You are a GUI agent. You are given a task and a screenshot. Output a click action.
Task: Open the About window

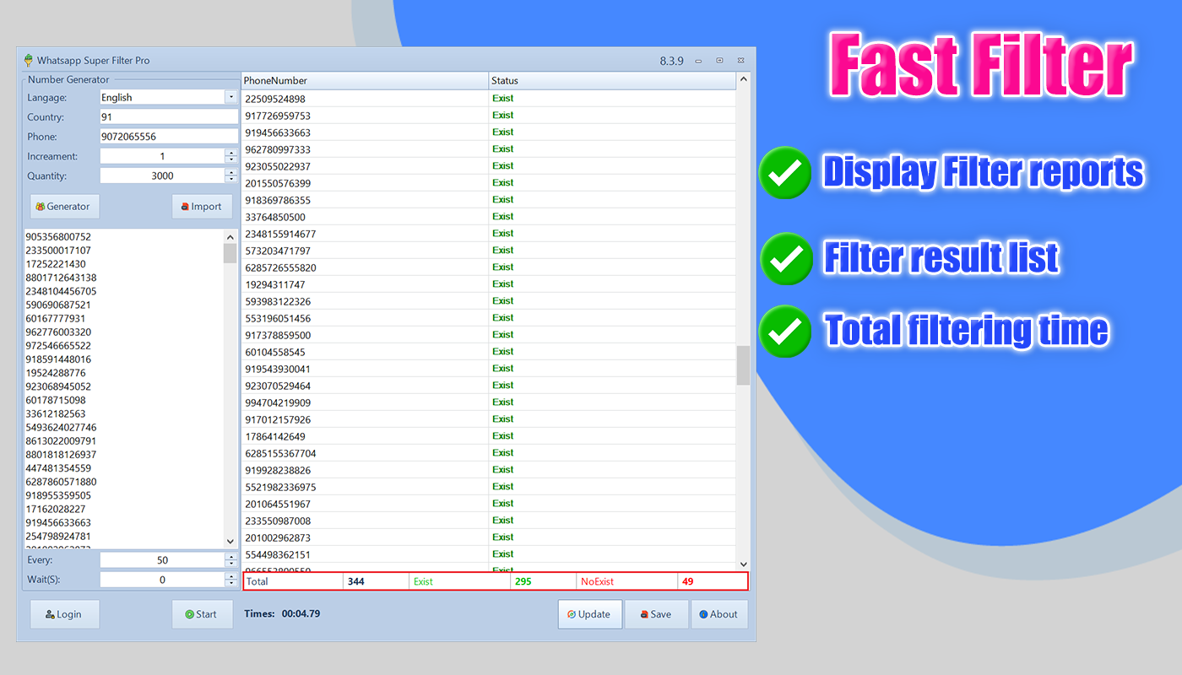[719, 614]
